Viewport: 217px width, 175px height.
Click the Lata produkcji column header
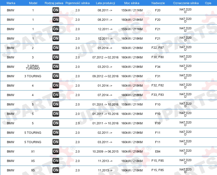pyautogui.click(x=105, y=3)
